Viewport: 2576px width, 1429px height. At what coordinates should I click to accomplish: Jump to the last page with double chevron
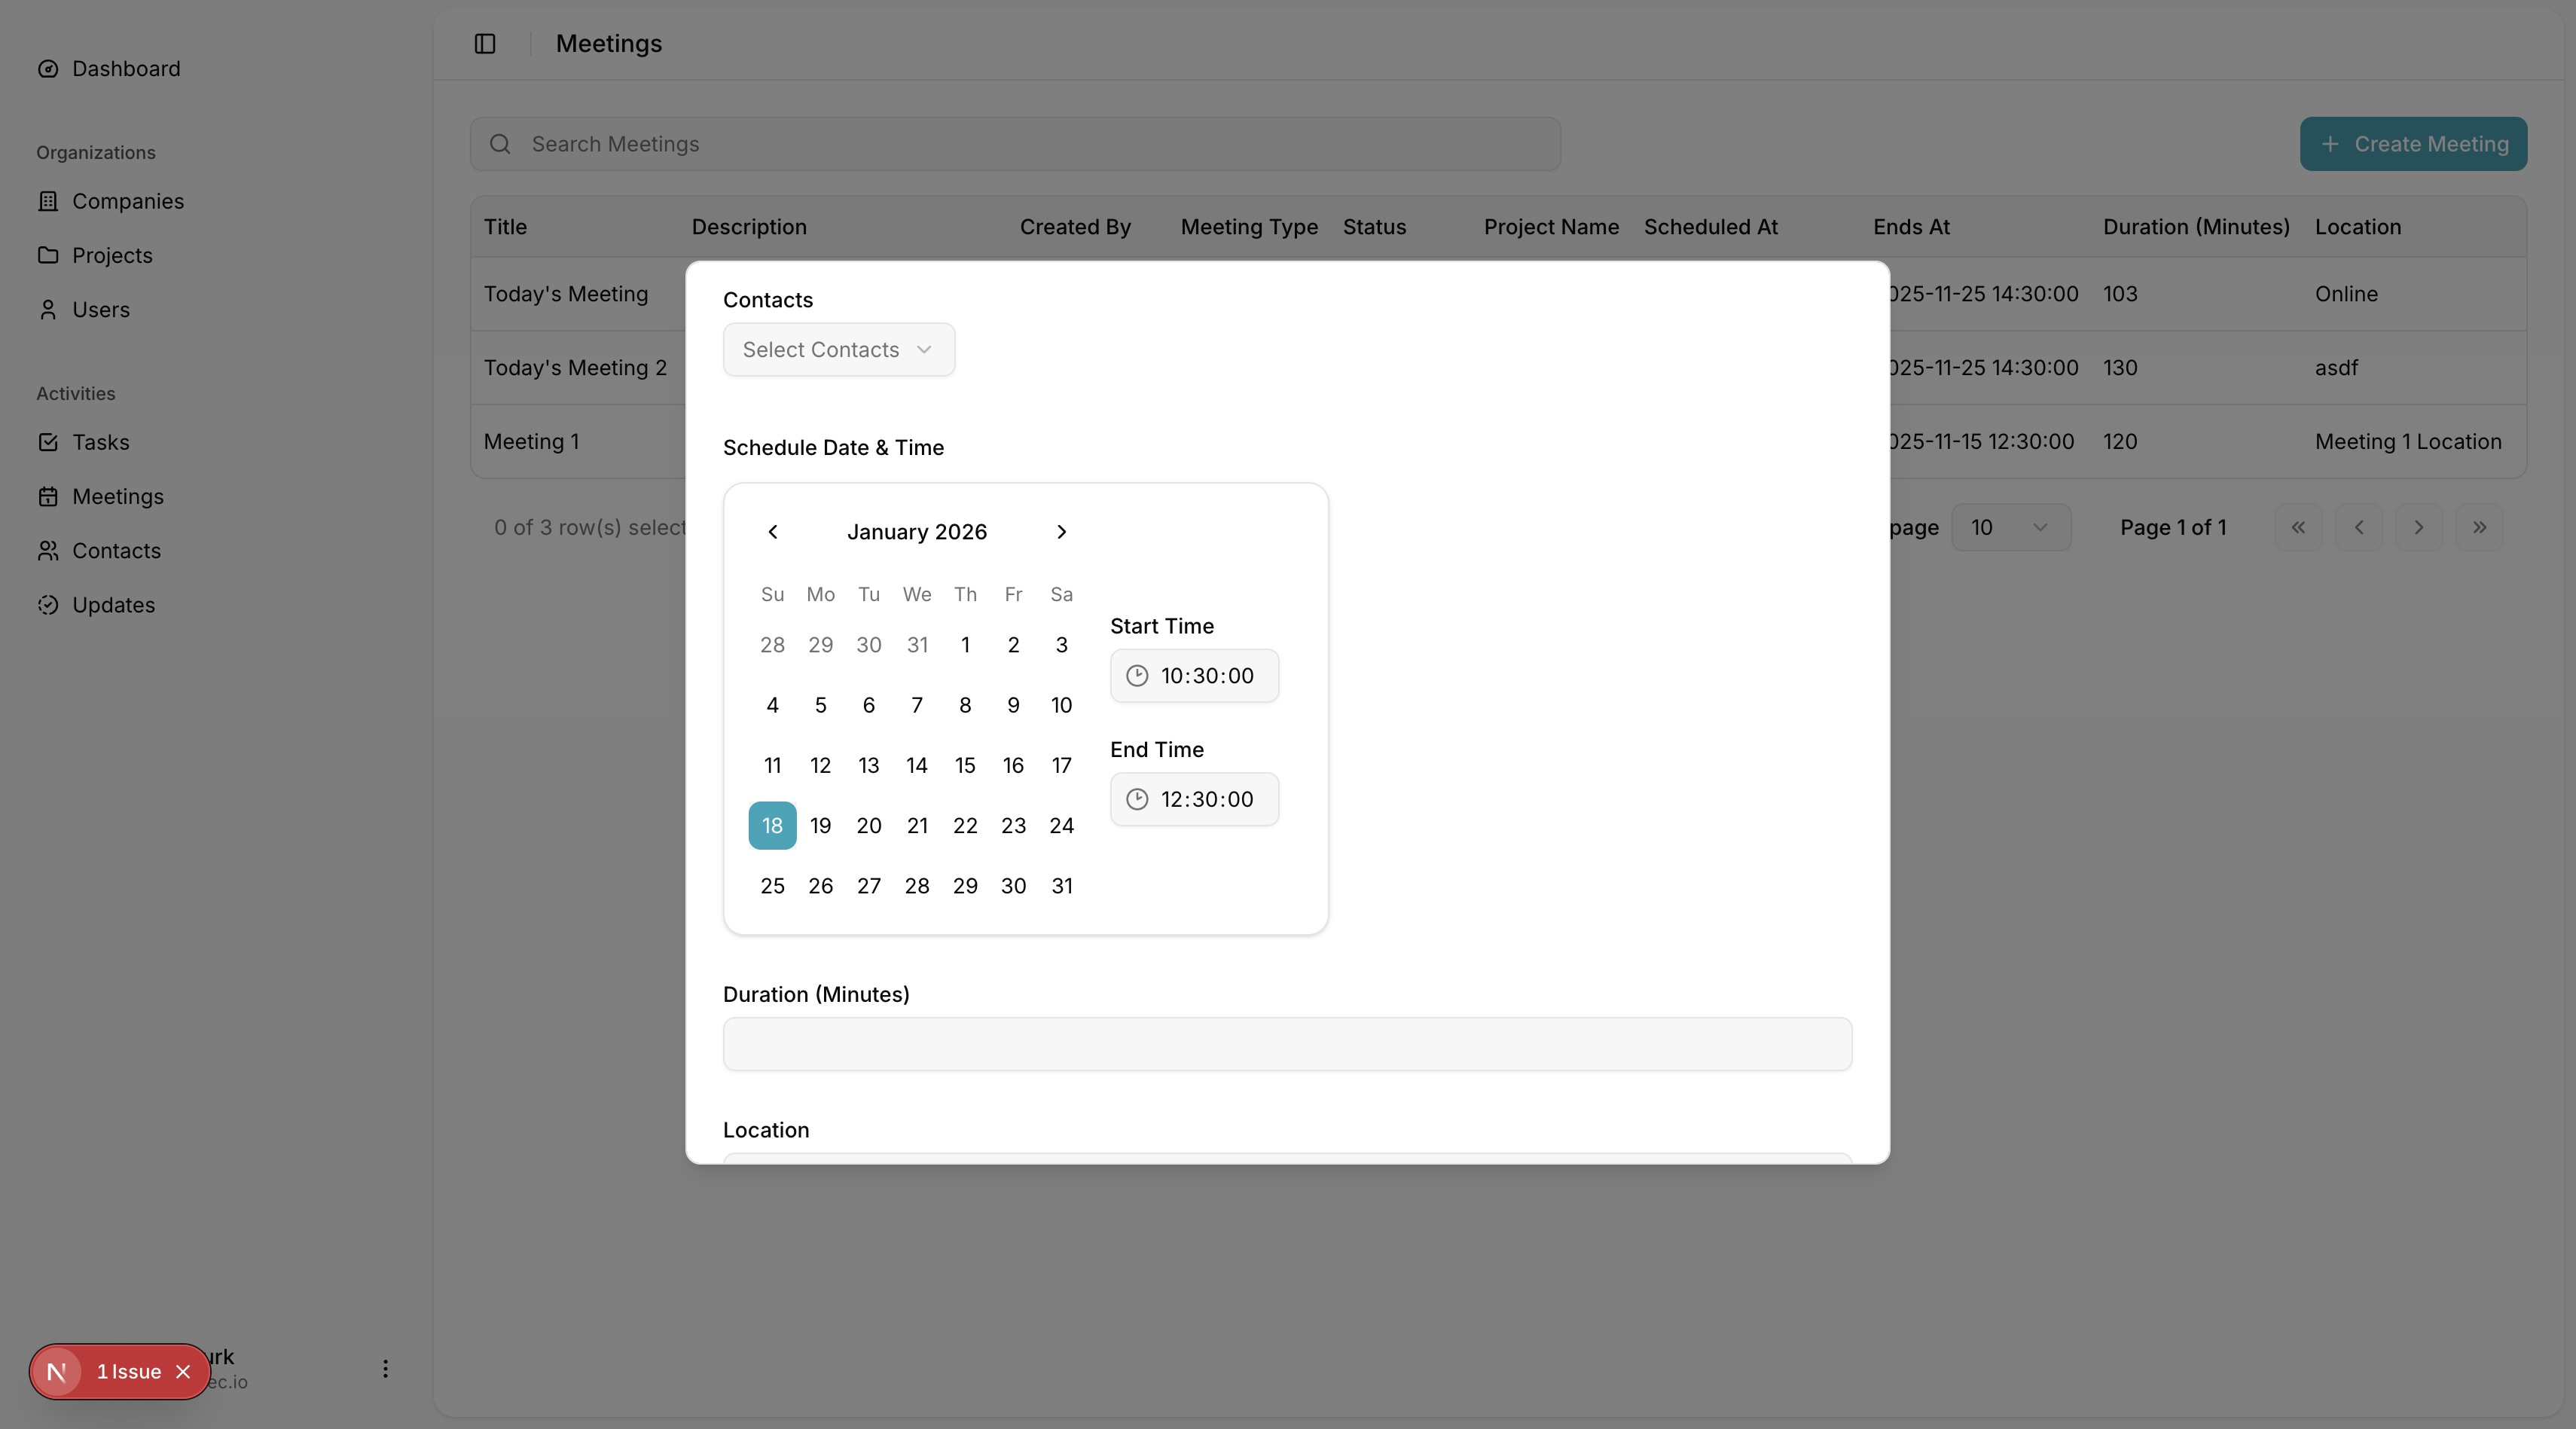pyautogui.click(x=2479, y=527)
